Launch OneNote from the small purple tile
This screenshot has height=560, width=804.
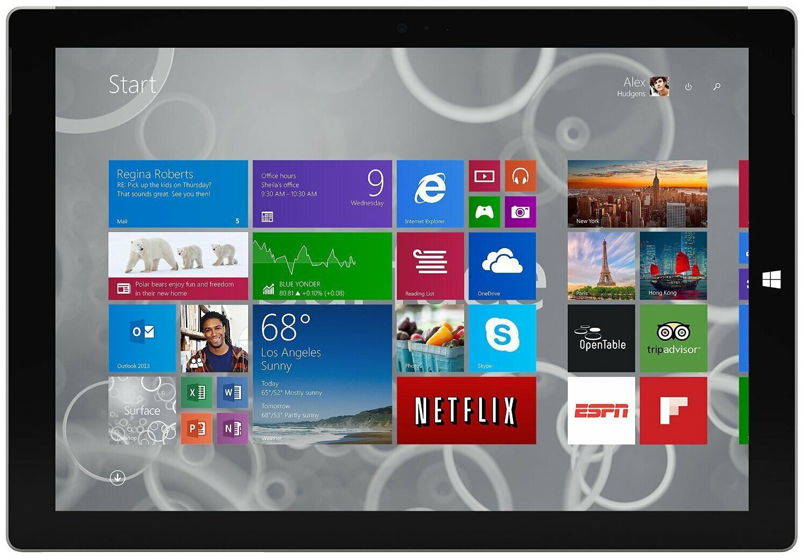(x=233, y=428)
